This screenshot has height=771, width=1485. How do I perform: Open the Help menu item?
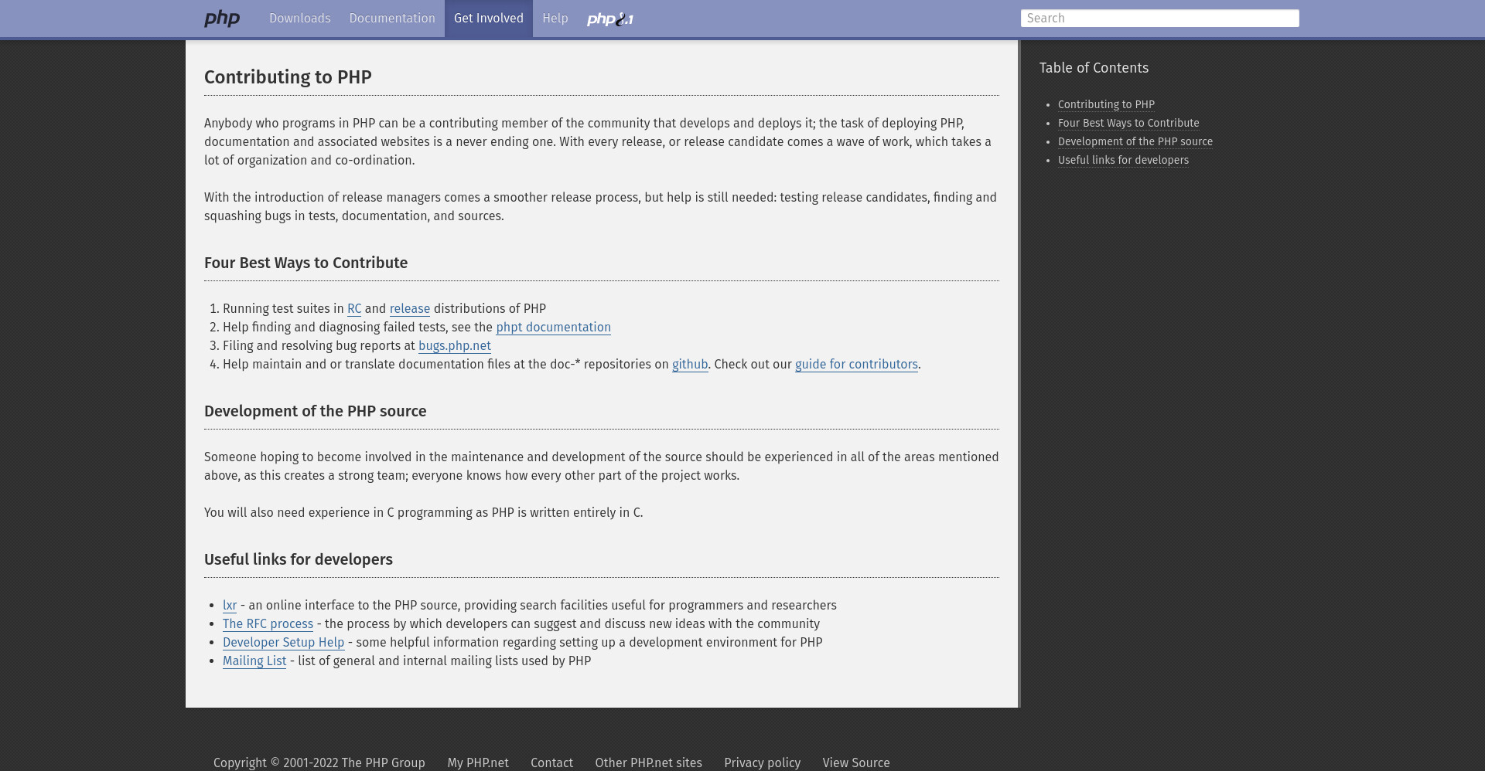[x=555, y=19]
